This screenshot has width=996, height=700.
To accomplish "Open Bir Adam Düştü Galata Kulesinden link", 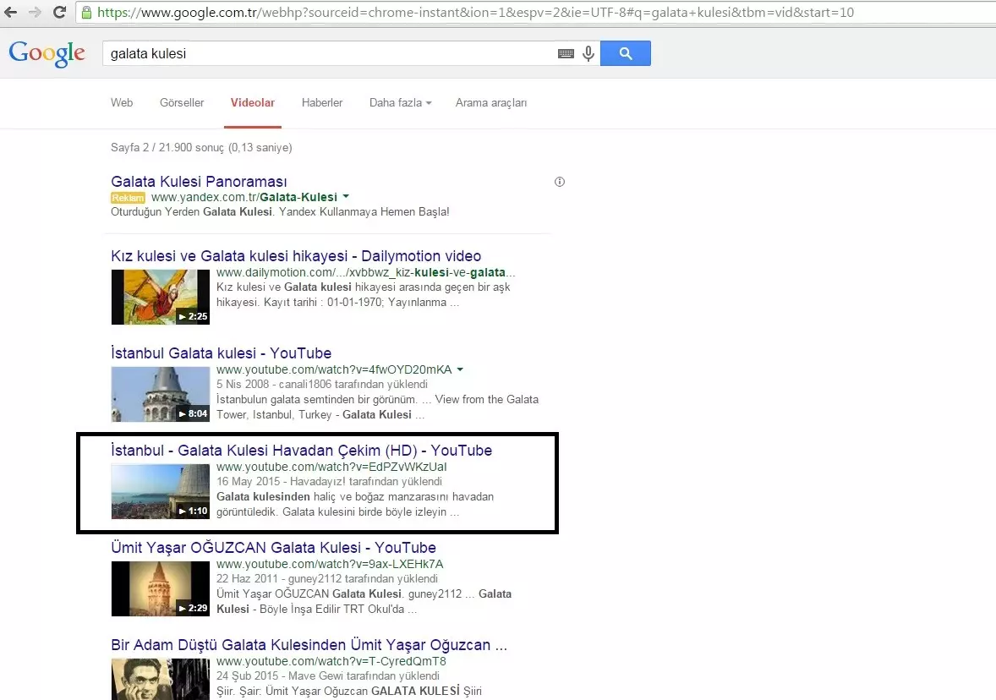I will [x=309, y=645].
